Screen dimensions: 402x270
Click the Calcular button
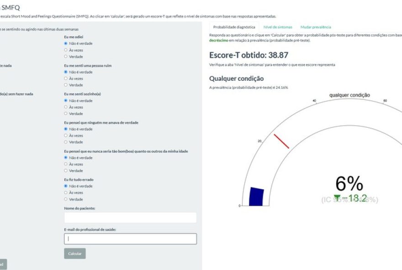(74, 253)
